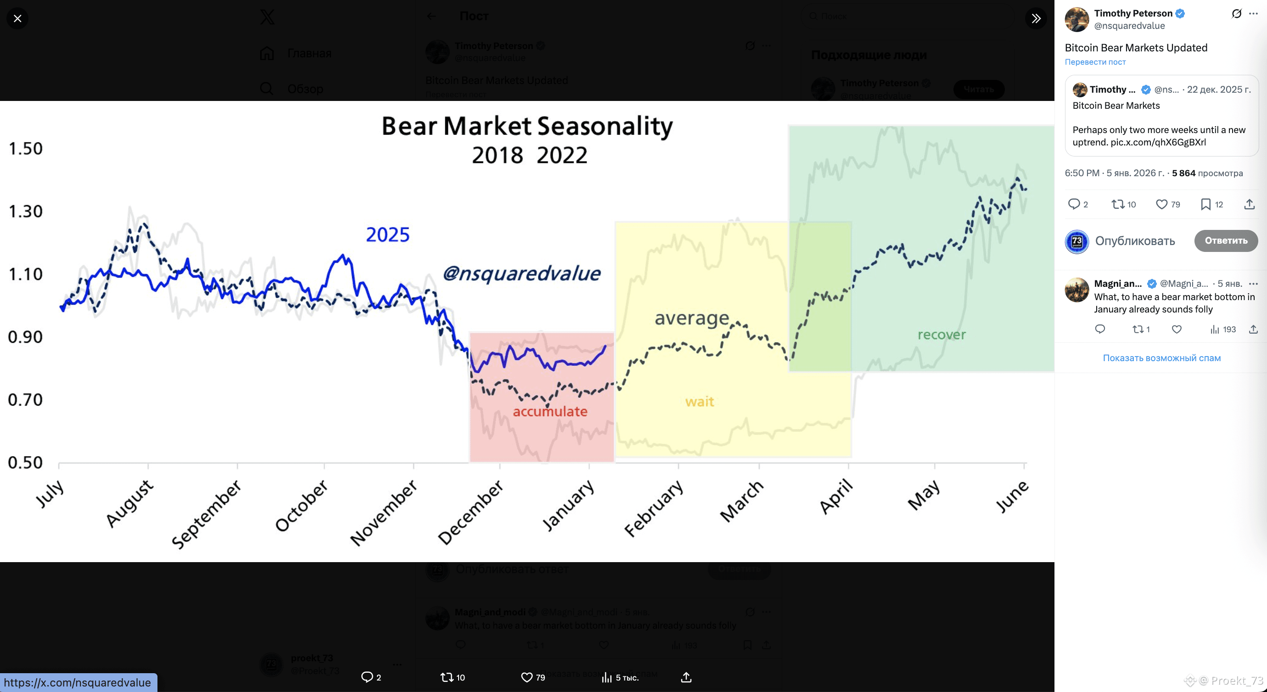Click the Grok icon in post header
This screenshot has width=1267, height=692.
[1236, 14]
